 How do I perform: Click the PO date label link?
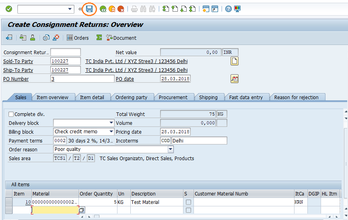coord(125,79)
